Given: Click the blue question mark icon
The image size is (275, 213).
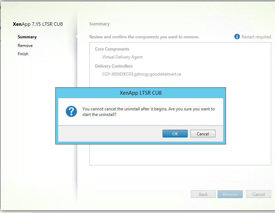Looking at the screenshot, I should click(x=71, y=111).
